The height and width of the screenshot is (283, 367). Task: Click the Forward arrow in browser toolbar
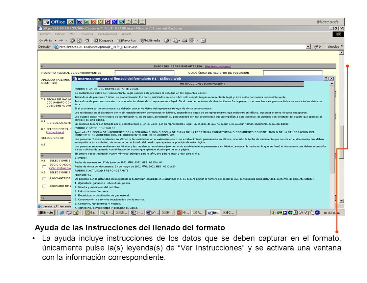pos(61,40)
